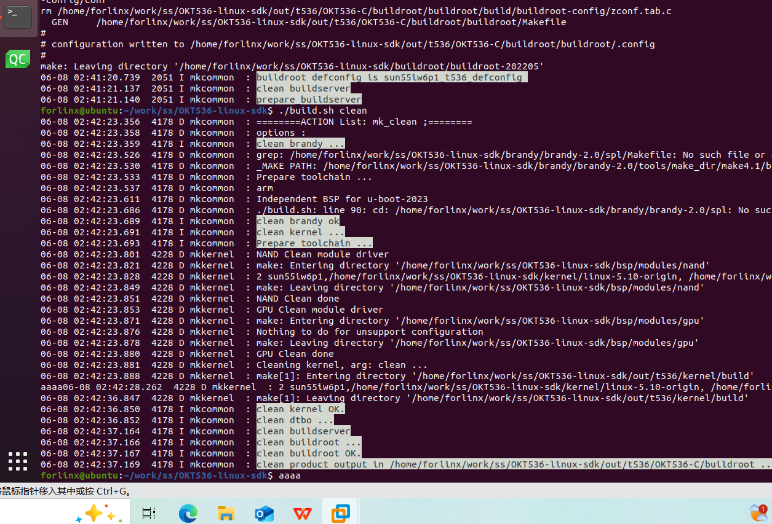Open Outlook from the taskbar
This screenshot has width=772, height=524.
pyautogui.click(x=265, y=514)
